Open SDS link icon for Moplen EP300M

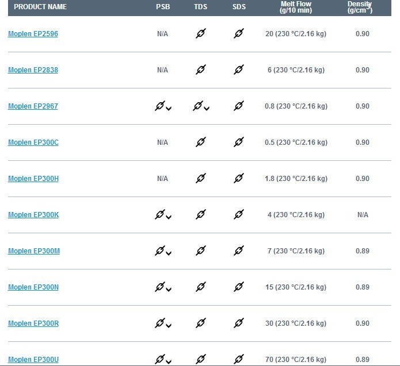[x=239, y=251]
